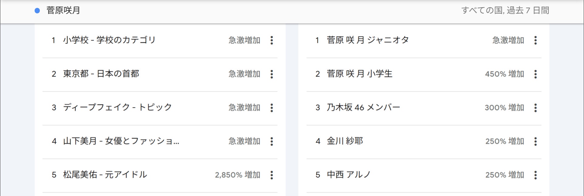Click the 小学校 - 学校のカテゴリ topic link
This screenshot has width=584, height=196.
(109, 40)
